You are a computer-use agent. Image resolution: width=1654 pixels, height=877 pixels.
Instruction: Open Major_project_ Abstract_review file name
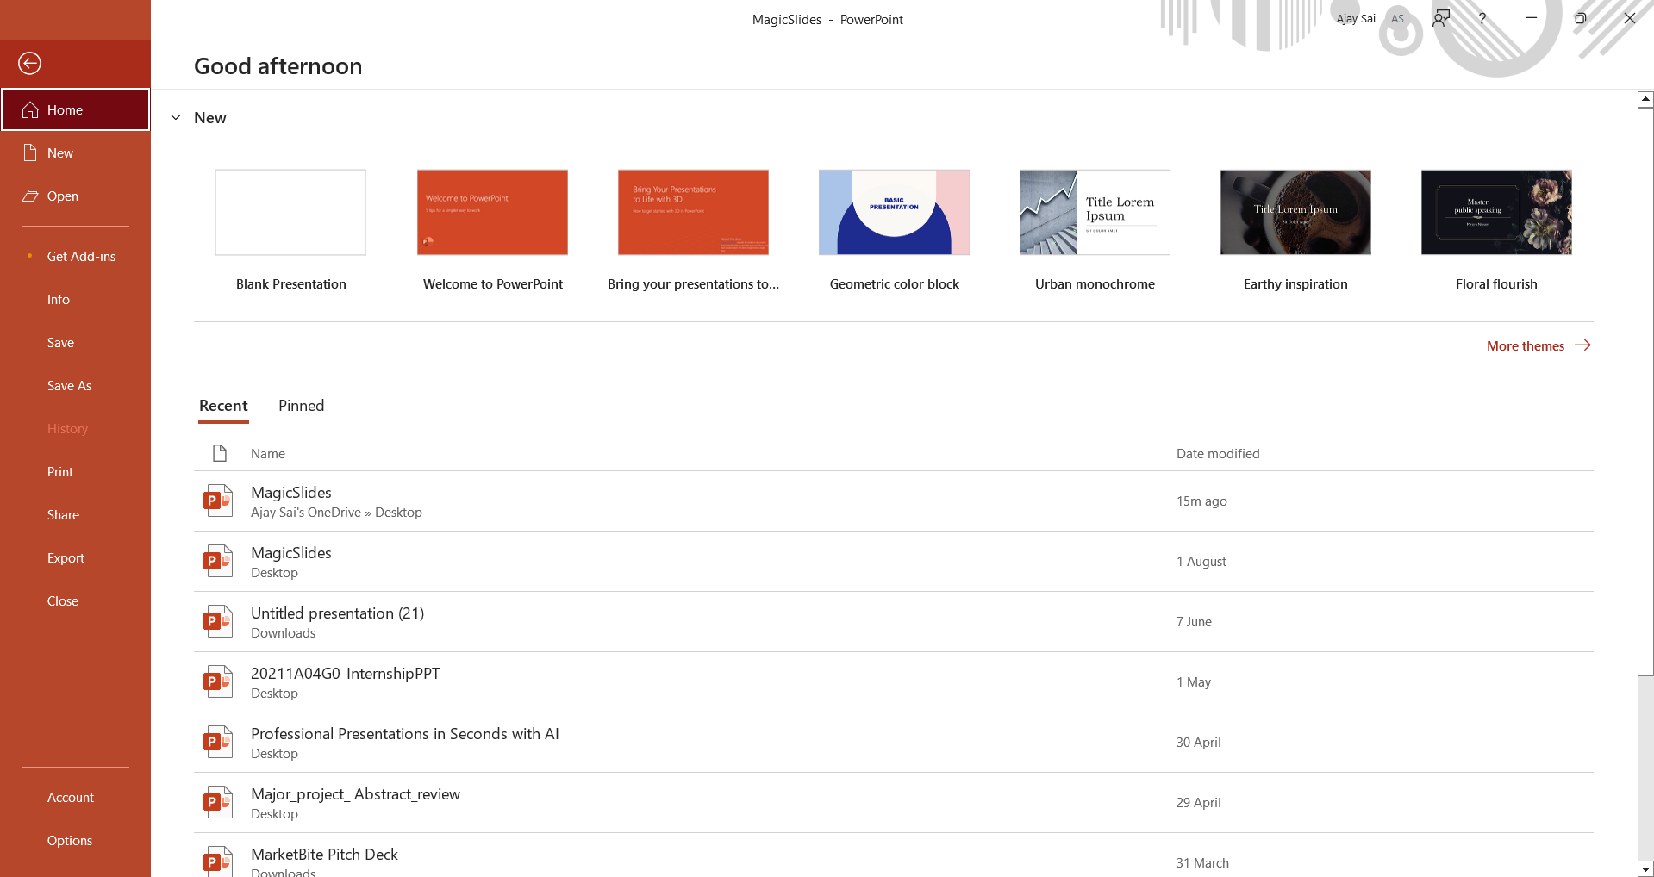(355, 794)
